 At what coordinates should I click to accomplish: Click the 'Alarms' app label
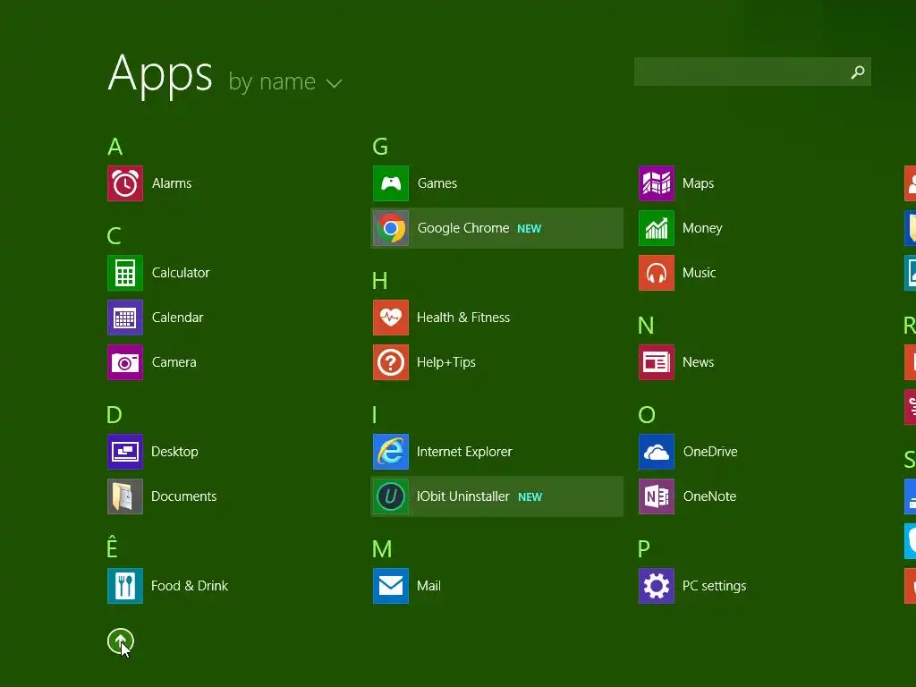(x=172, y=183)
